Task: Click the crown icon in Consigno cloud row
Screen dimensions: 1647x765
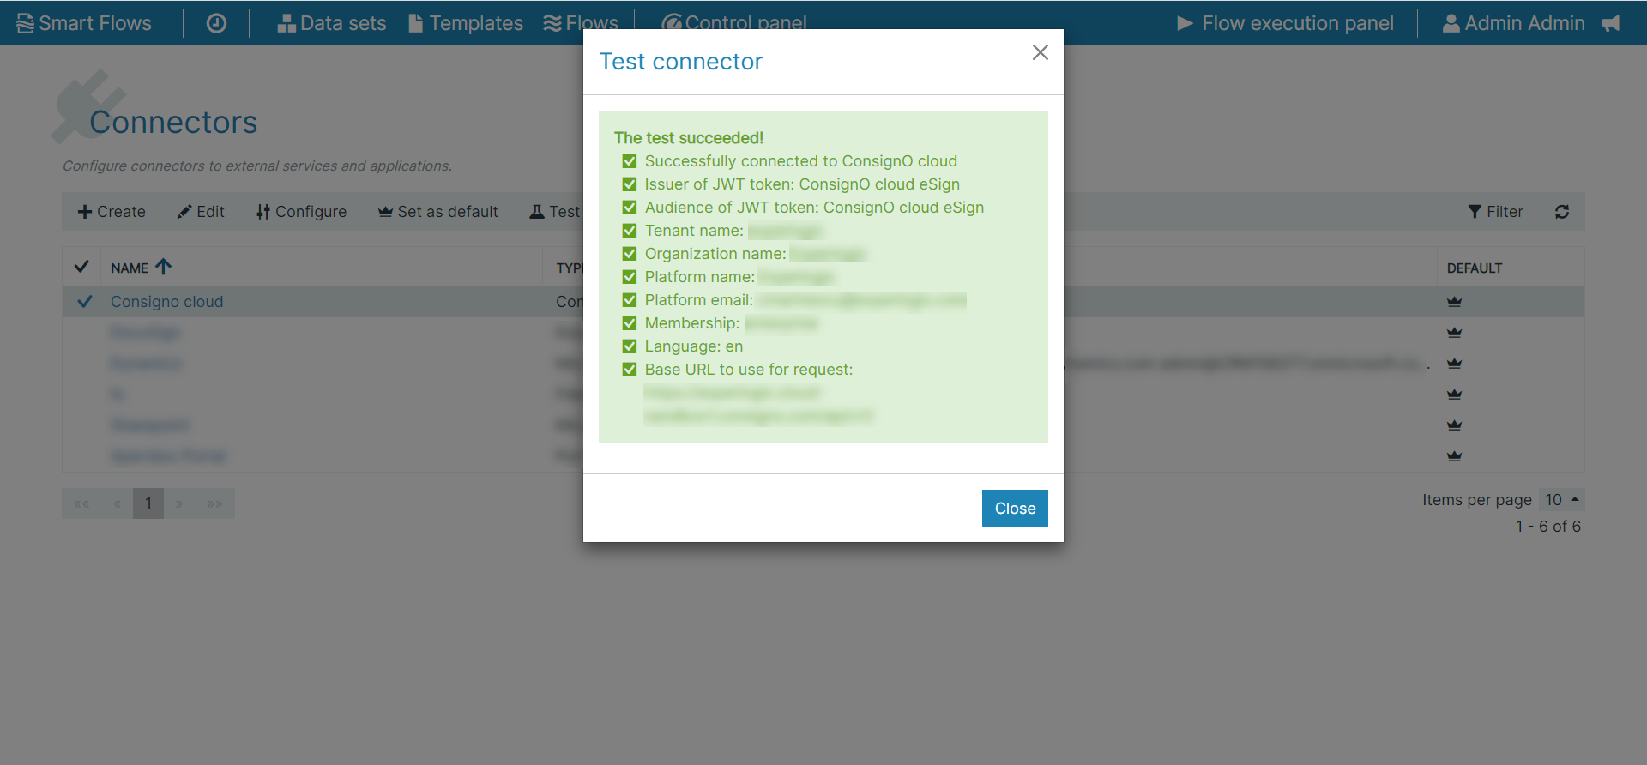Action: coord(1453,302)
